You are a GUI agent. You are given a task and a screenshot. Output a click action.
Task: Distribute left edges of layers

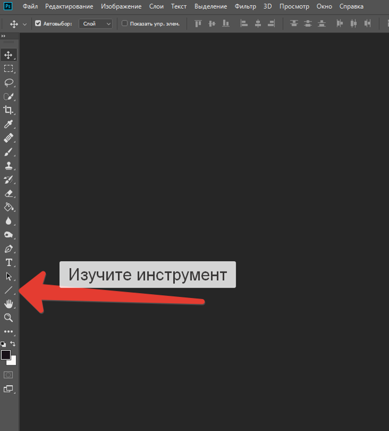[x=340, y=24]
